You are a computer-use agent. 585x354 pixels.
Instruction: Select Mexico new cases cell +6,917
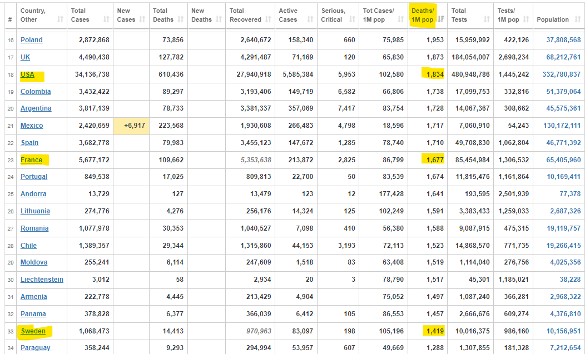(x=131, y=126)
